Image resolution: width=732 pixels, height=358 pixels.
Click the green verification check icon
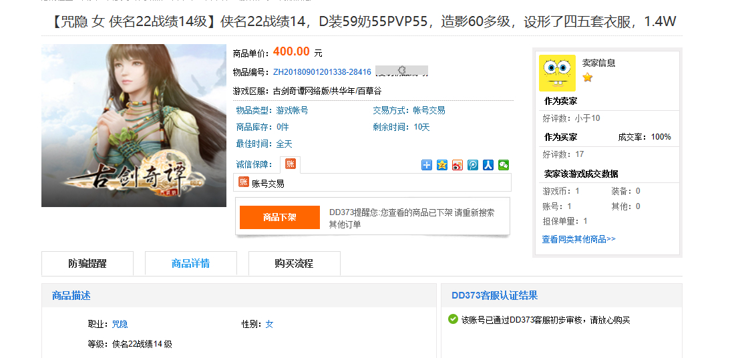[453, 319]
